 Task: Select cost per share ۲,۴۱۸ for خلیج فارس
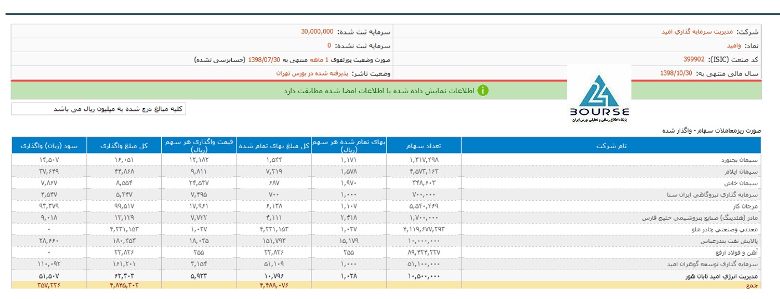[x=349, y=218]
